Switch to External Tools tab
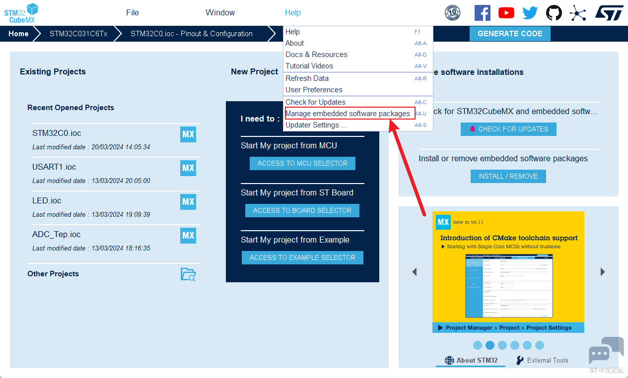 click(542, 360)
